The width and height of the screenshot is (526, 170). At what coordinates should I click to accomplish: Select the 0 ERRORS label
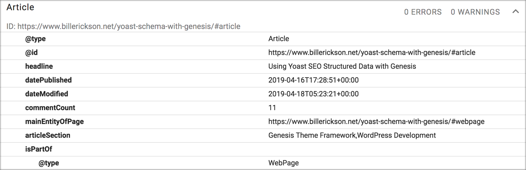pyautogui.click(x=423, y=12)
